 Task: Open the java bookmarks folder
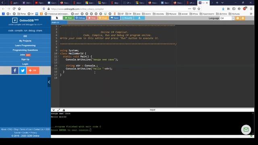pyautogui.click(x=137, y=14)
